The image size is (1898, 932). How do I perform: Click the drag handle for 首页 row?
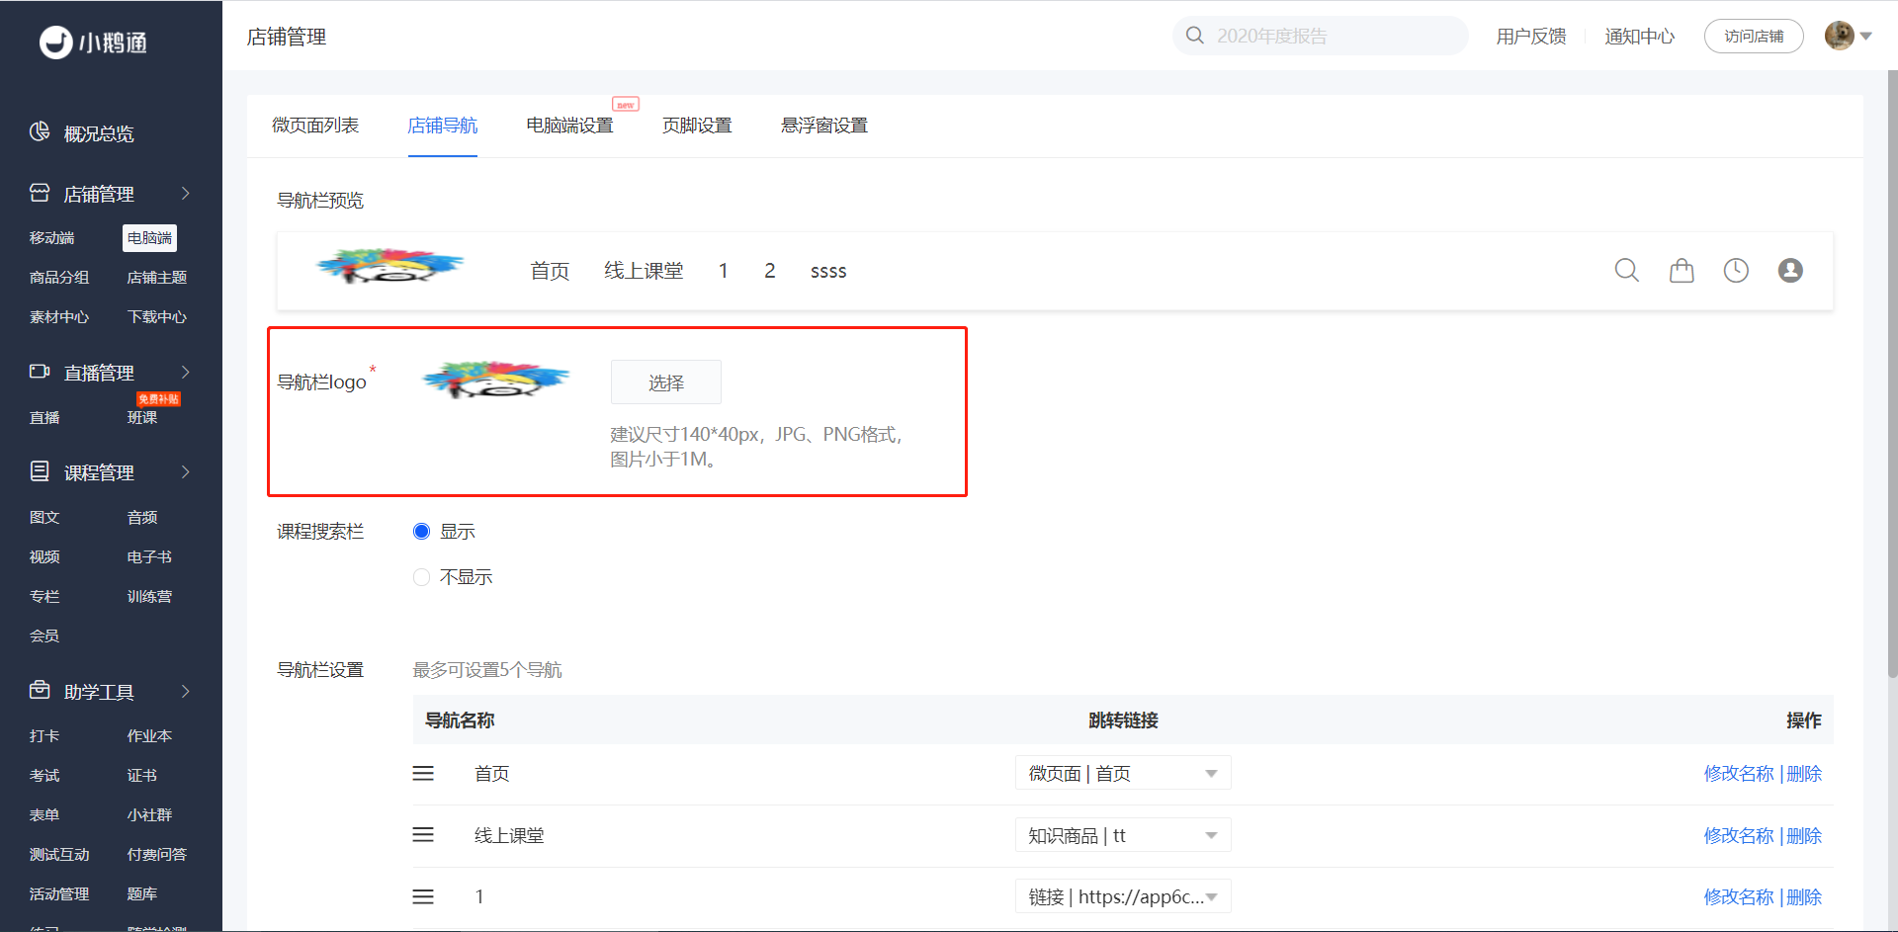(423, 773)
